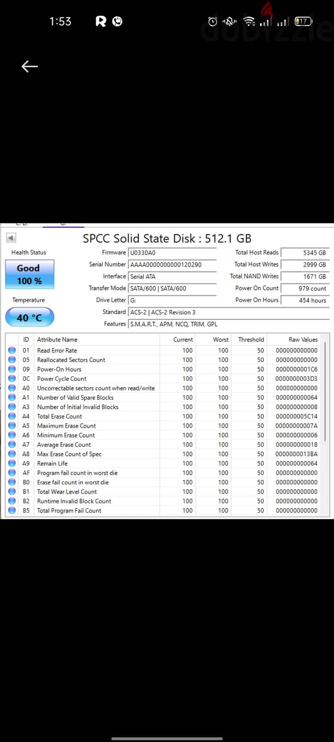334x742 pixels.
Task: Click the alarm clock icon in status bar
Action: coord(213,21)
